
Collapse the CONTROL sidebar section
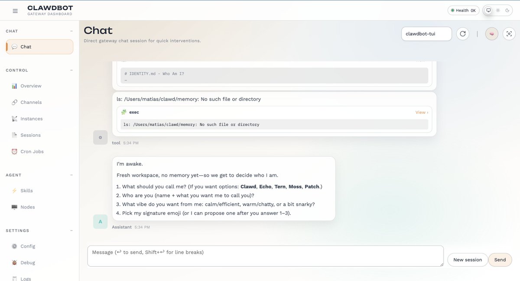click(71, 70)
